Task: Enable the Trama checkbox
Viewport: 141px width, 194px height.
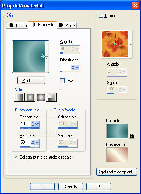Action: [x=101, y=16]
